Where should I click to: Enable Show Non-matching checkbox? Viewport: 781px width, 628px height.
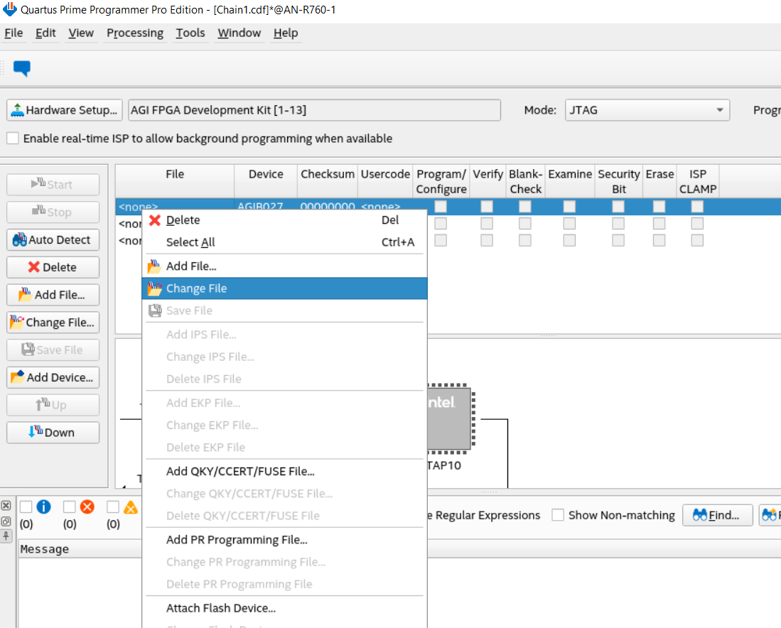559,515
